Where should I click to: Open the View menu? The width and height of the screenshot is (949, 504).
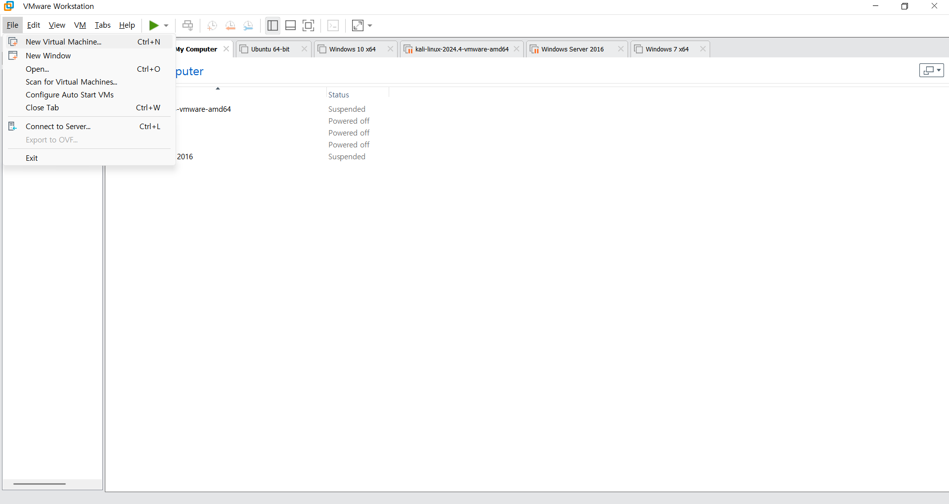(x=57, y=25)
